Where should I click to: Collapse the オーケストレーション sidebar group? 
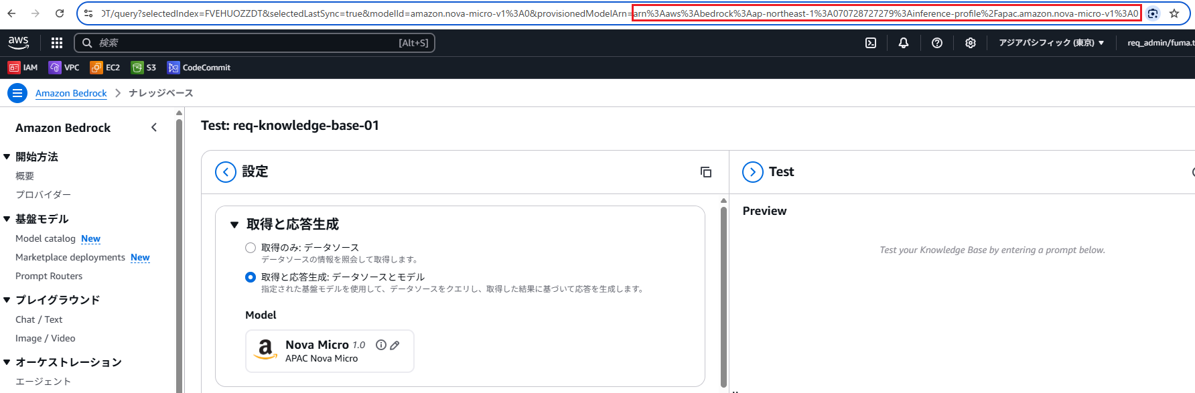coord(7,362)
